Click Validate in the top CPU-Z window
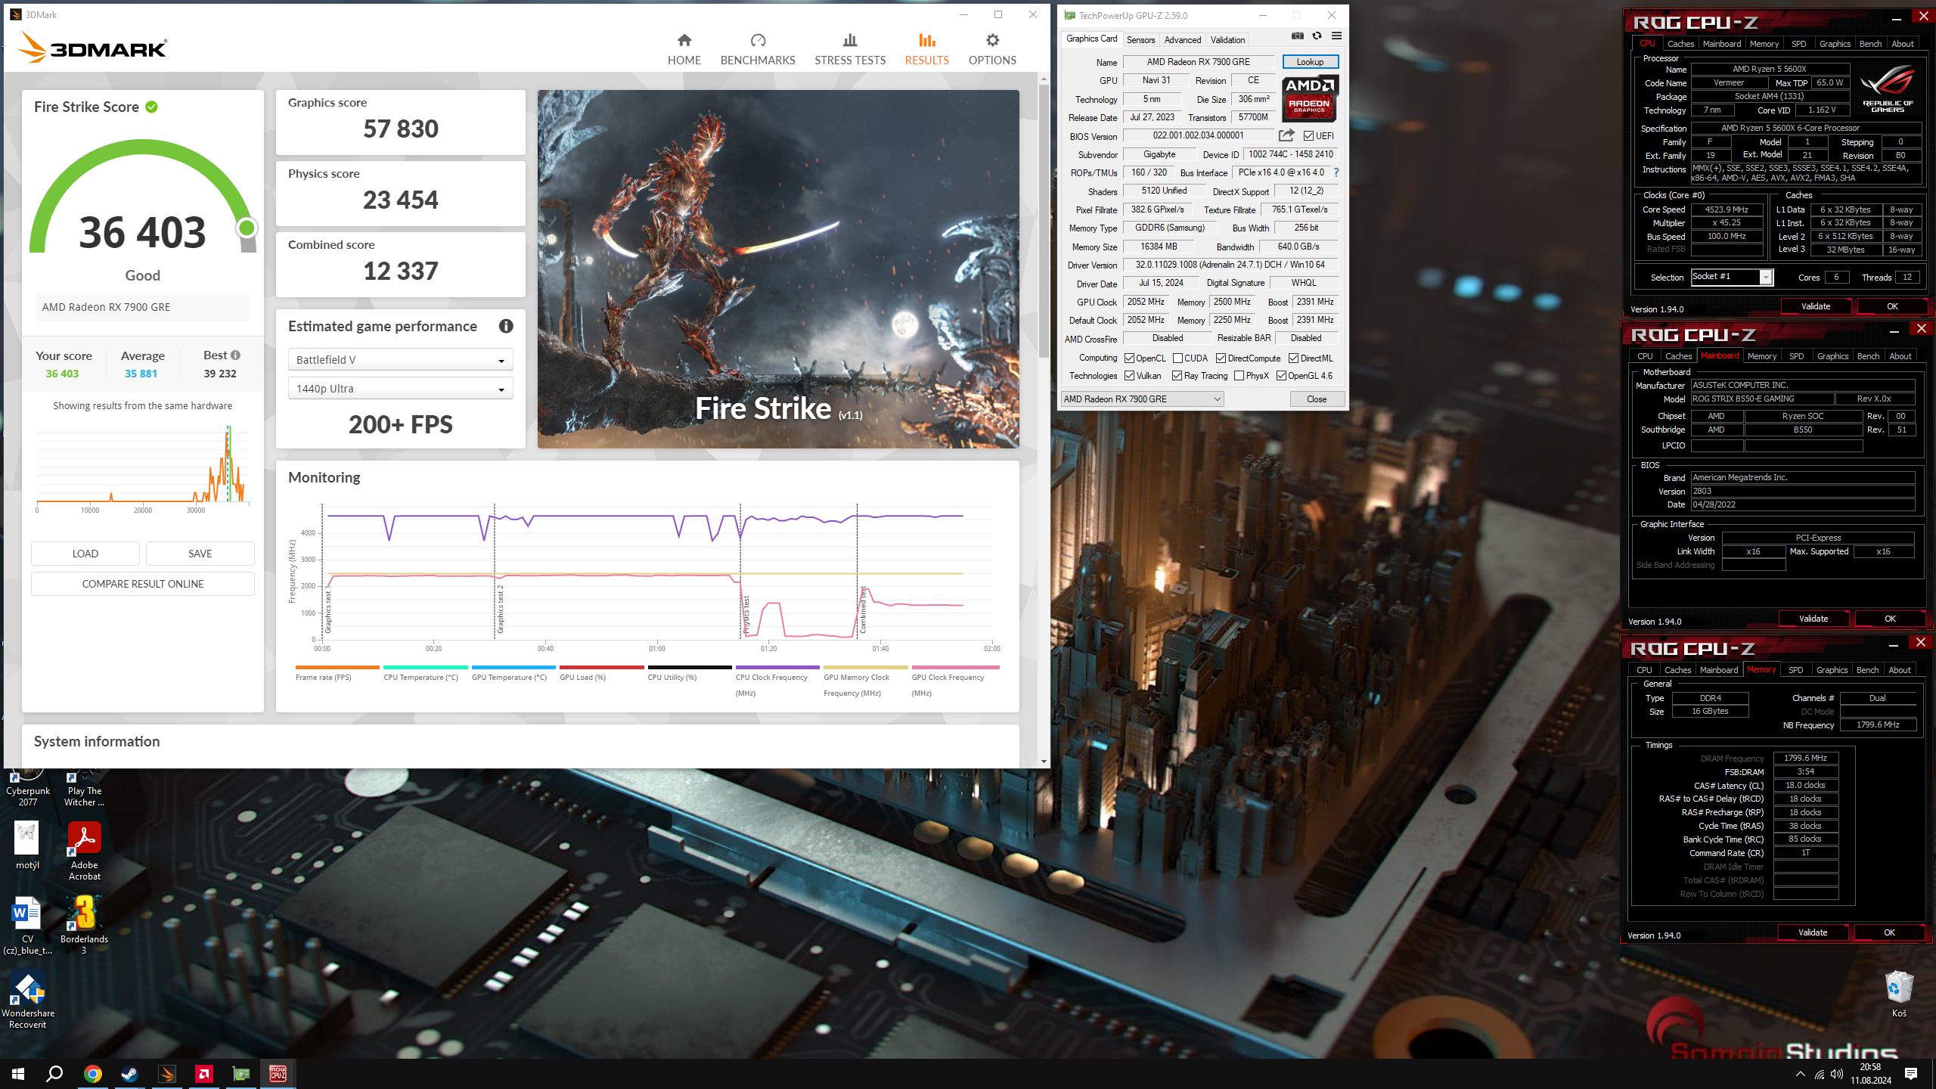Screen dimensions: 1936x1089 pyautogui.click(x=1815, y=306)
